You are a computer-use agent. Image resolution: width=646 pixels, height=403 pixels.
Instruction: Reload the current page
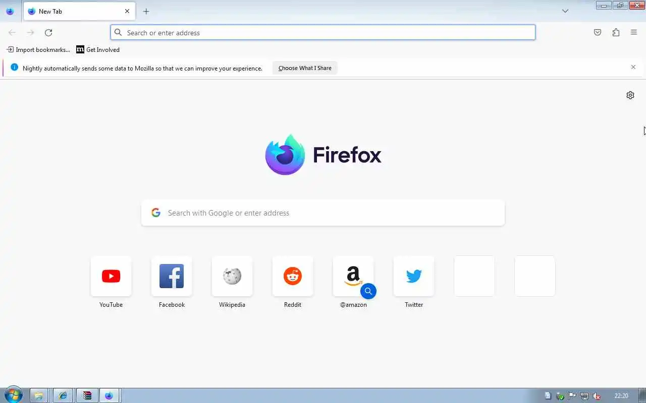click(48, 32)
